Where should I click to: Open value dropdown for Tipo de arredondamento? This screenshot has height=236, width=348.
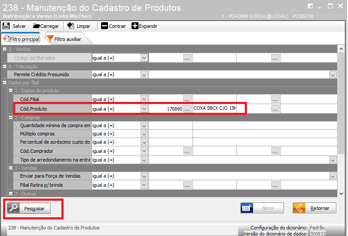click(333, 160)
